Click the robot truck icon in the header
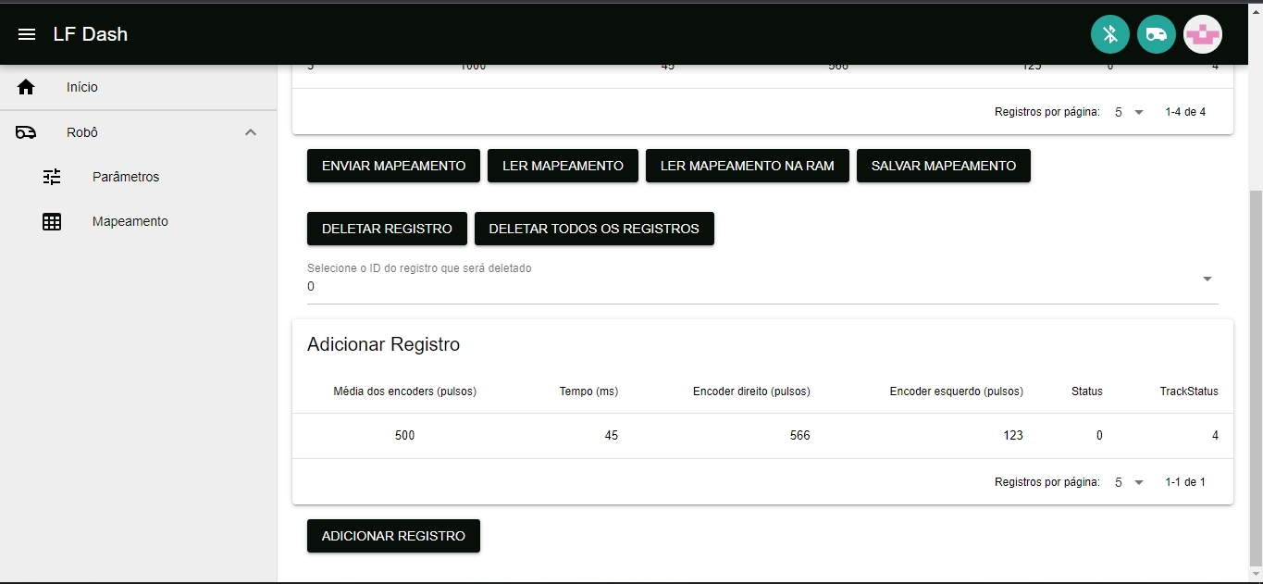This screenshot has height=584, width=1263. pos(1157,34)
